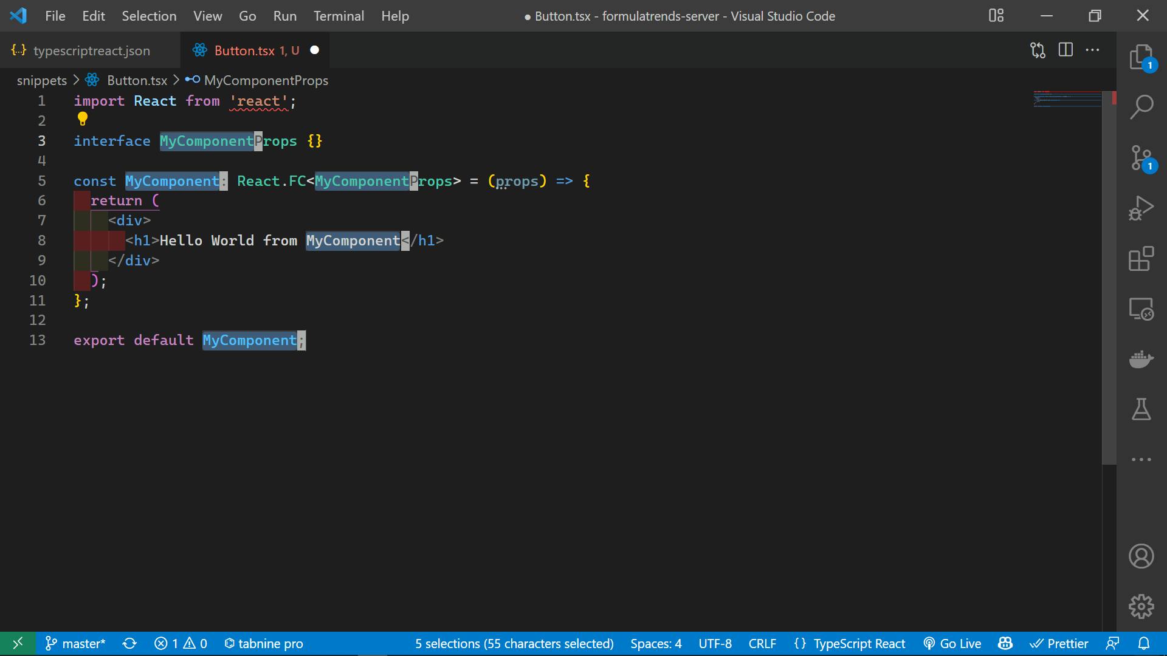The image size is (1167, 656).
Task: Open the Go menu
Action: (x=247, y=16)
